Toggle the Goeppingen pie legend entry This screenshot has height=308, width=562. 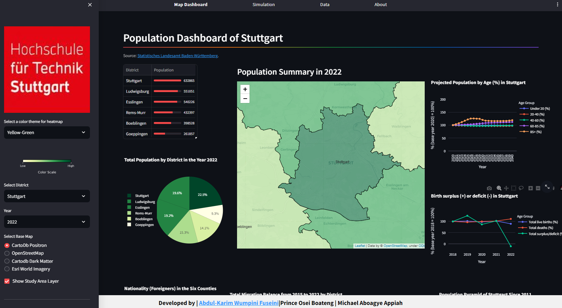(x=140, y=225)
